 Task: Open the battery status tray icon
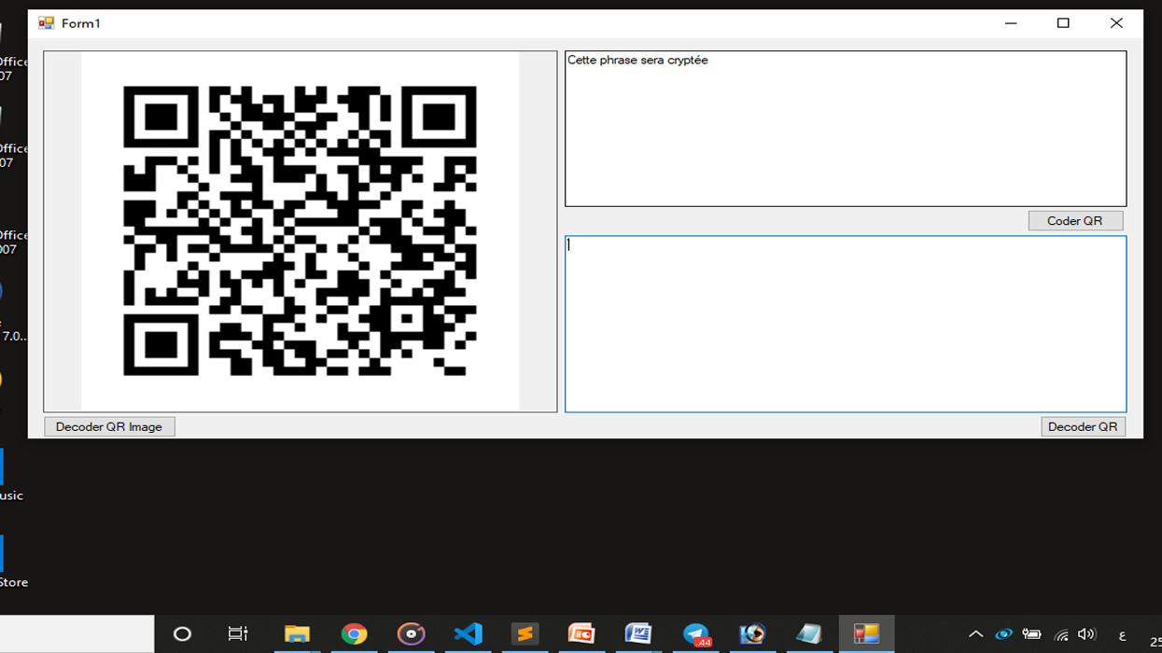click(1031, 634)
